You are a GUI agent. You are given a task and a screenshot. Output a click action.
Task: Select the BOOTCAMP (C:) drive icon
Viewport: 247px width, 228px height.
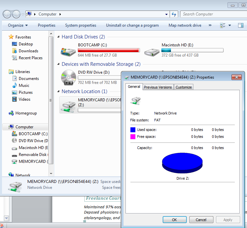click(x=68, y=52)
